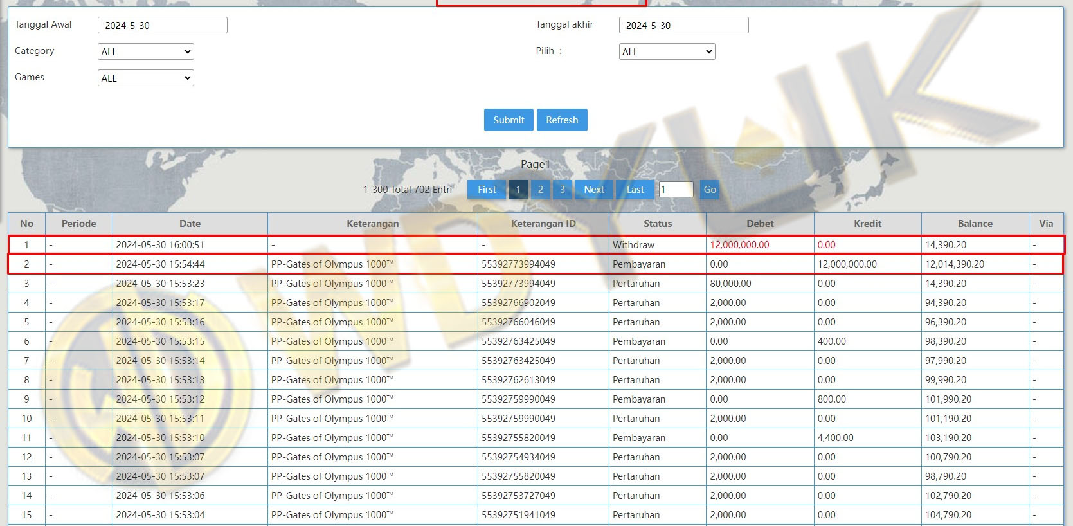Screen dimensions: 1073x526
Task: Click kredit value 400.00
Action: coord(832,341)
